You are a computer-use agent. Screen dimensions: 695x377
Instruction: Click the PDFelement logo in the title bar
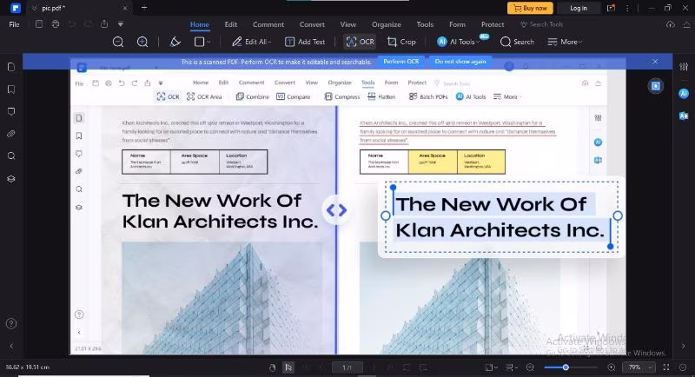pyautogui.click(x=16, y=8)
